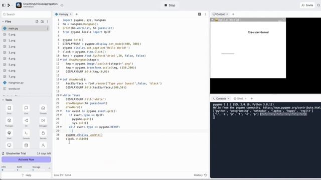This screenshot has width=321, height=180.
Task: Click the search icon at top right
Action: [318, 5]
